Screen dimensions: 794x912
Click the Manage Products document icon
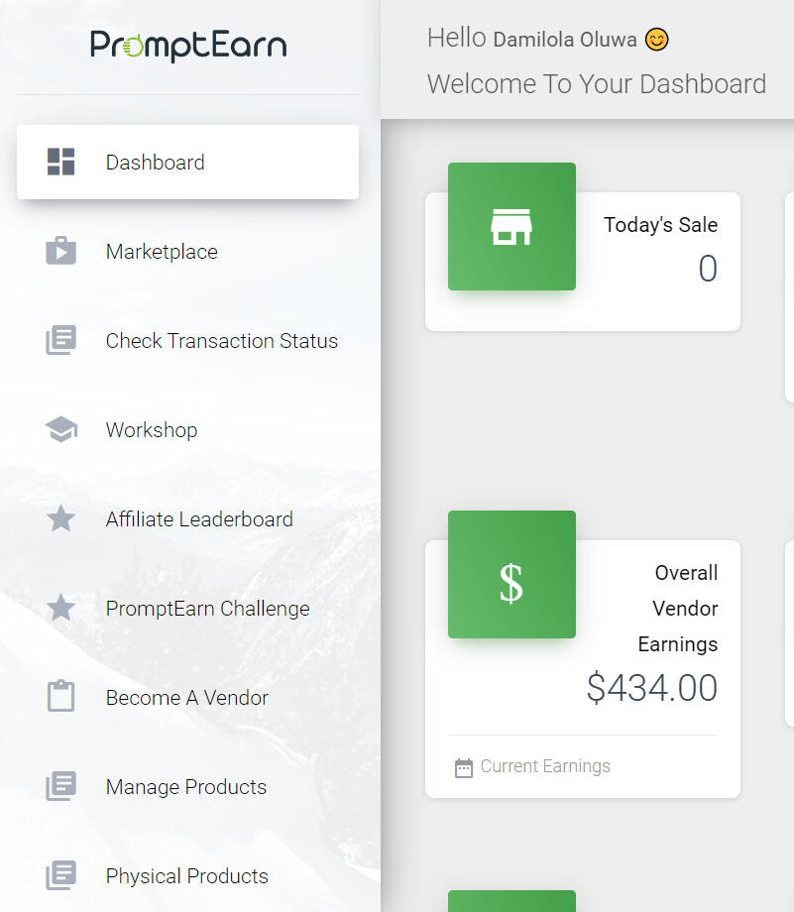[x=61, y=786]
